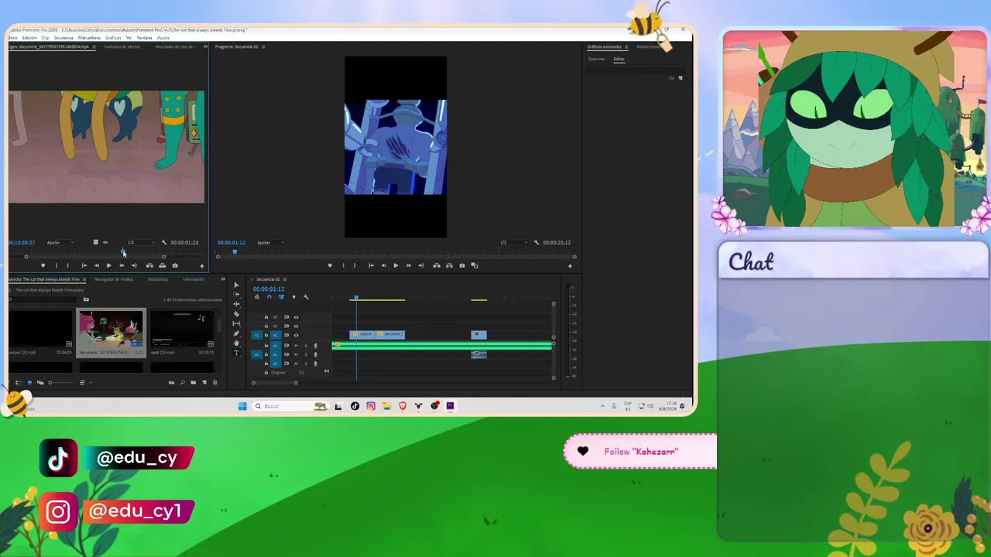Open Source monitor button editor plus

click(x=202, y=266)
